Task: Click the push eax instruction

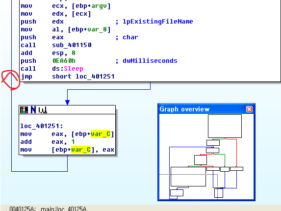Action: (42, 37)
